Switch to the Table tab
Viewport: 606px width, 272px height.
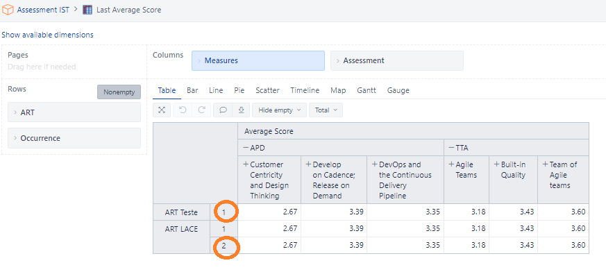pyautogui.click(x=167, y=90)
